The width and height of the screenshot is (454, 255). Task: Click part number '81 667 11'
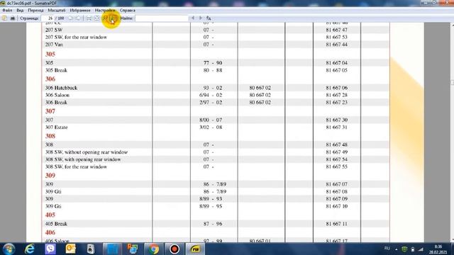pyautogui.click(x=336, y=224)
